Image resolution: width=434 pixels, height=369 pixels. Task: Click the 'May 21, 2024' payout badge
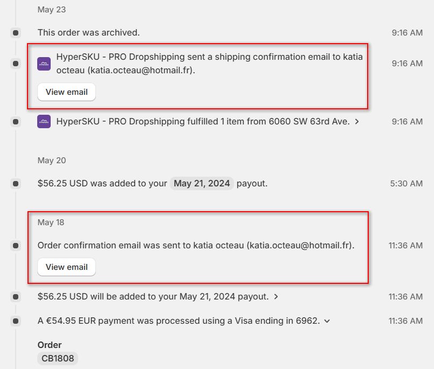202,184
